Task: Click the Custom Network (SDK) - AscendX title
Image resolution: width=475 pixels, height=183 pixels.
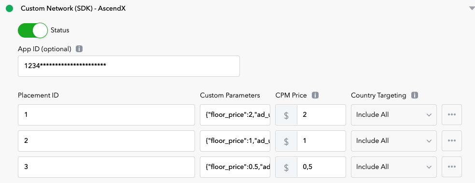Action: [x=73, y=9]
